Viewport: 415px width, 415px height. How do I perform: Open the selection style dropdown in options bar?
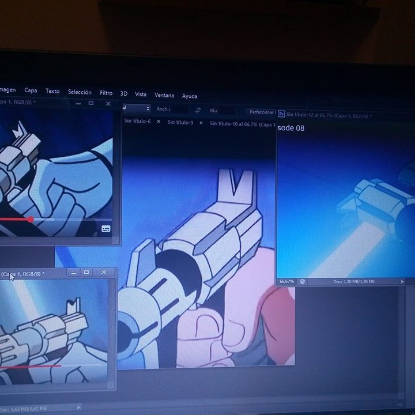click(x=137, y=108)
